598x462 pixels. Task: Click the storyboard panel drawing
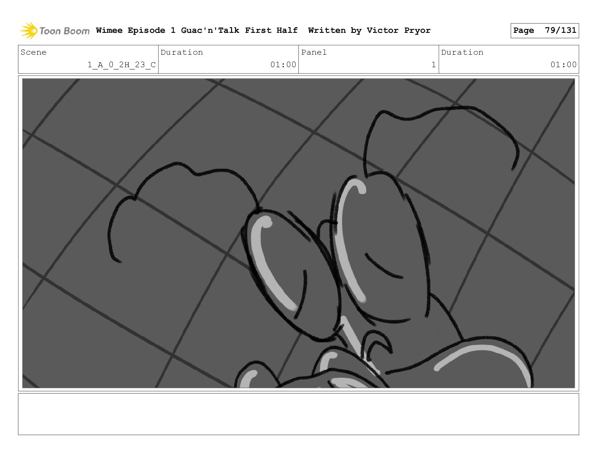point(298,233)
